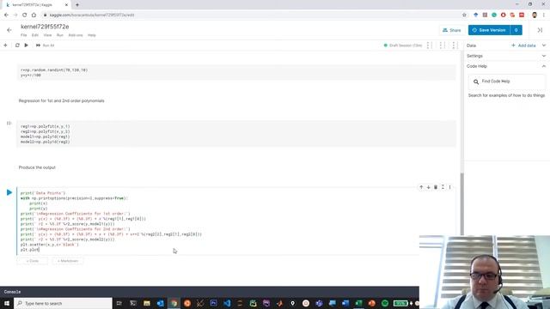
Task: Click browser address bar URL
Action: 92,15
